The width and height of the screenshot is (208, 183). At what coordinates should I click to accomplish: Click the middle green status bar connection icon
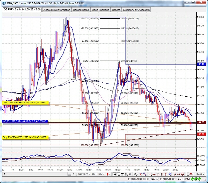pos(196,179)
